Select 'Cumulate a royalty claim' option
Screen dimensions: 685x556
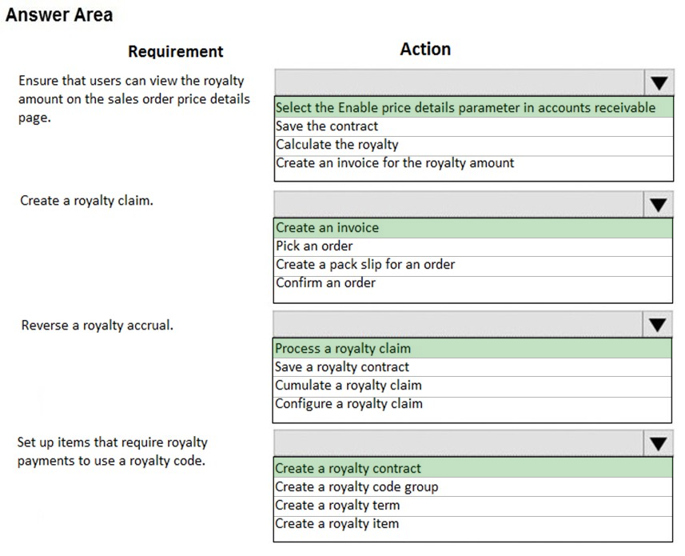coord(472,386)
